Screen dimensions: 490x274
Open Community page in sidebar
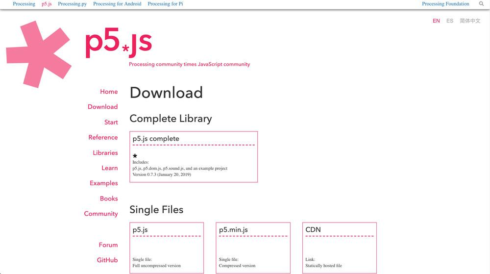pyautogui.click(x=100, y=214)
